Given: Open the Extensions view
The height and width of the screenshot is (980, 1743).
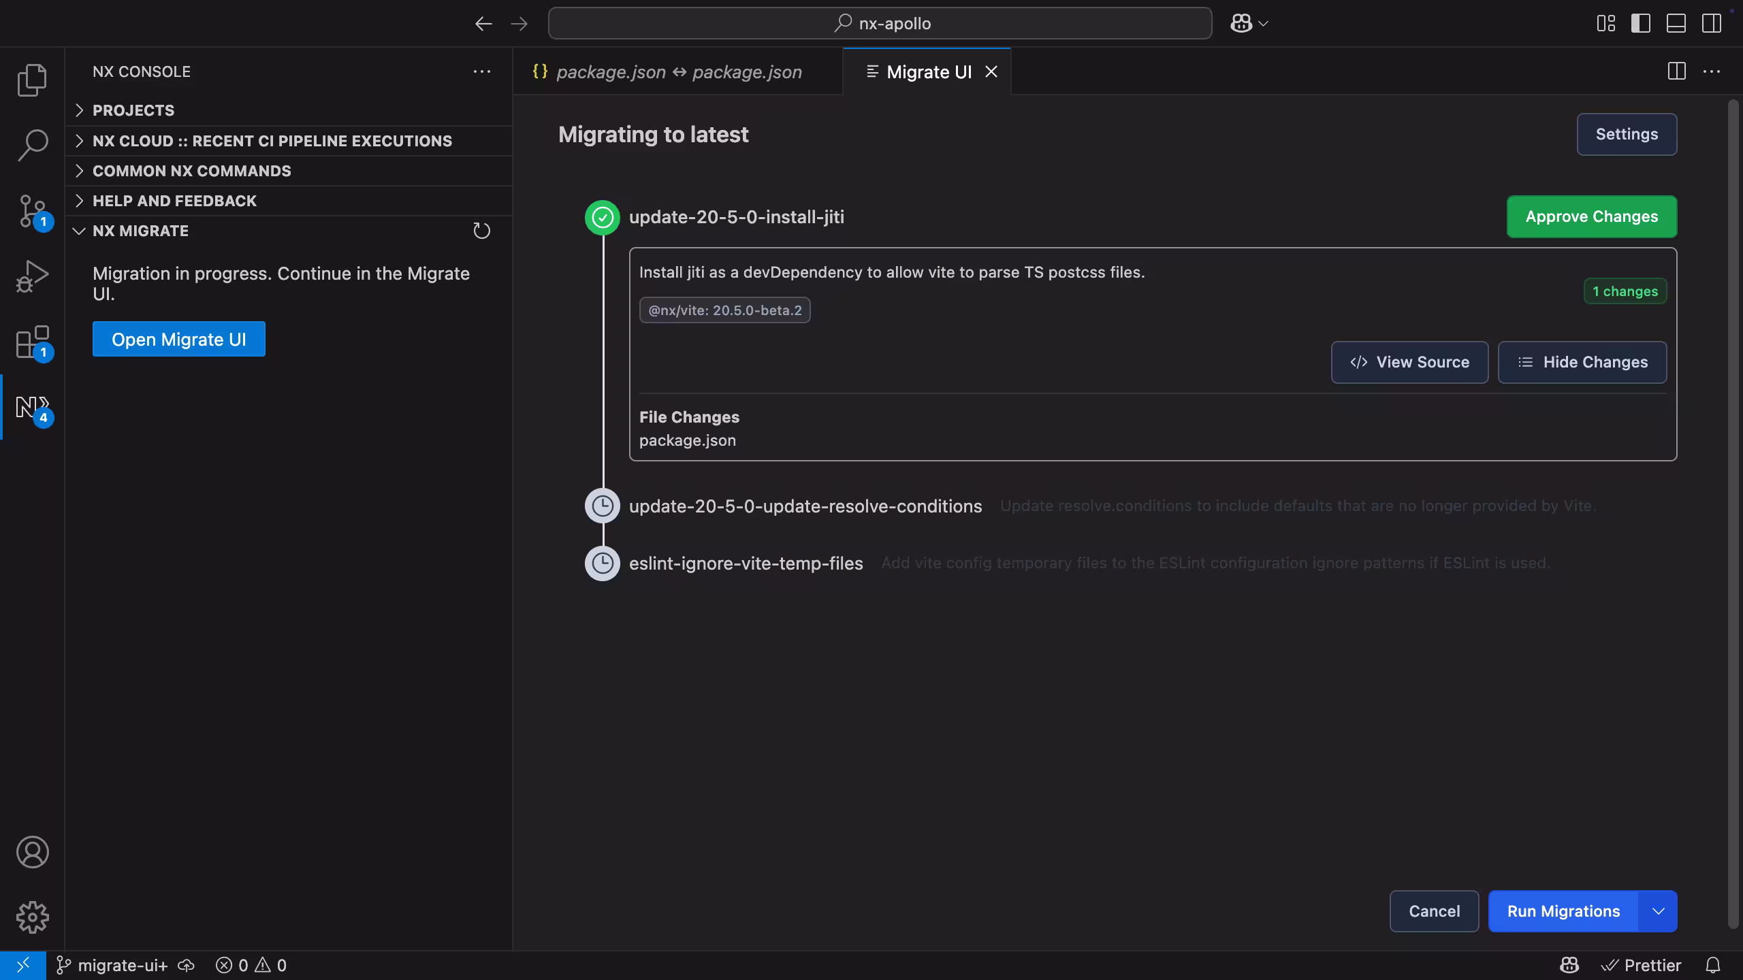Looking at the screenshot, I should [32, 342].
